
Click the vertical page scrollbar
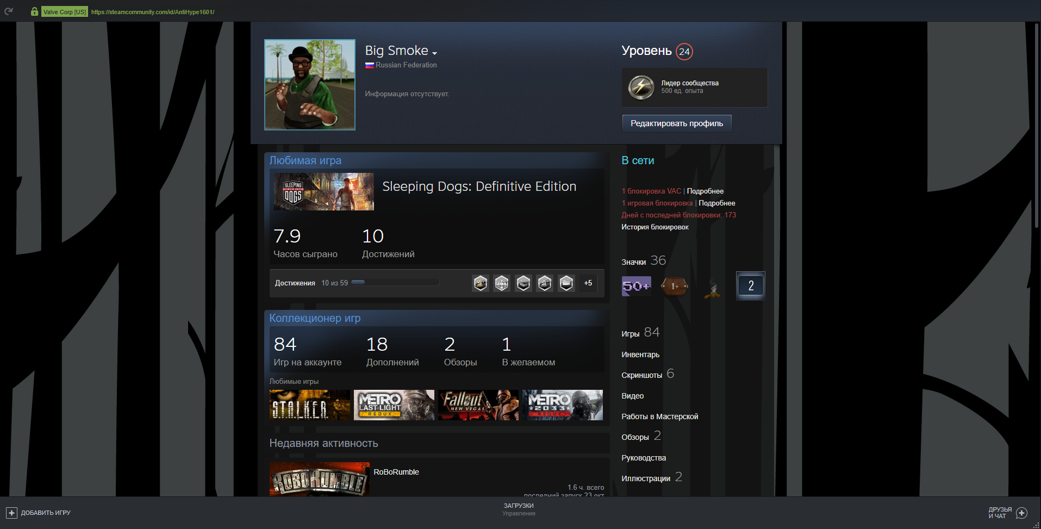1037,125
